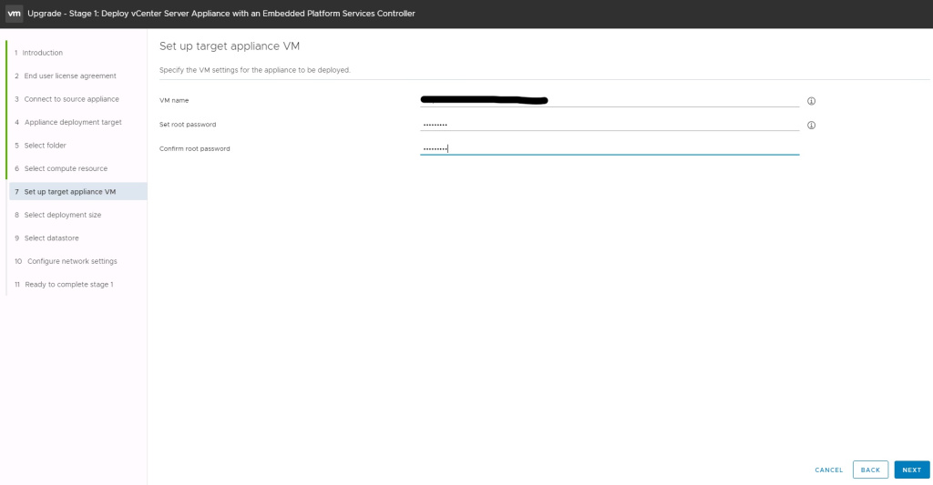The height and width of the screenshot is (485, 933).
Task: Click the 'Set root password' label
Action: pos(188,125)
